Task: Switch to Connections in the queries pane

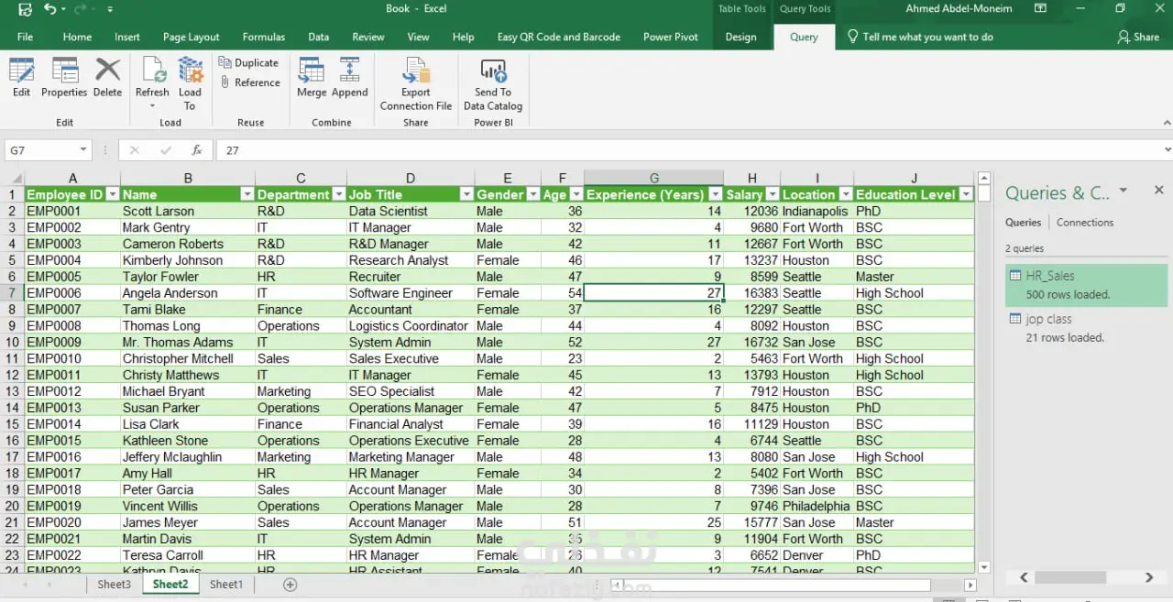Action: (1084, 223)
